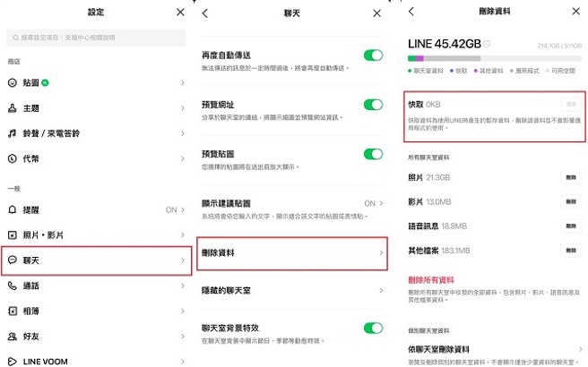Click the 刪除 button for 其他檔案
588x367 pixels.
pyautogui.click(x=571, y=251)
